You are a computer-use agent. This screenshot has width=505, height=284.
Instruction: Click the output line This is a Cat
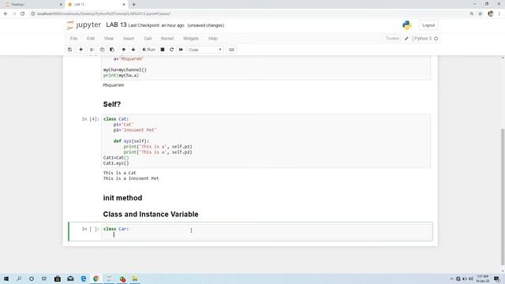click(119, 173)
